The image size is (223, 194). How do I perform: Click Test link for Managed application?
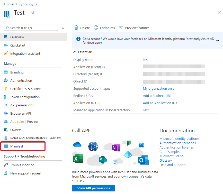146,110
